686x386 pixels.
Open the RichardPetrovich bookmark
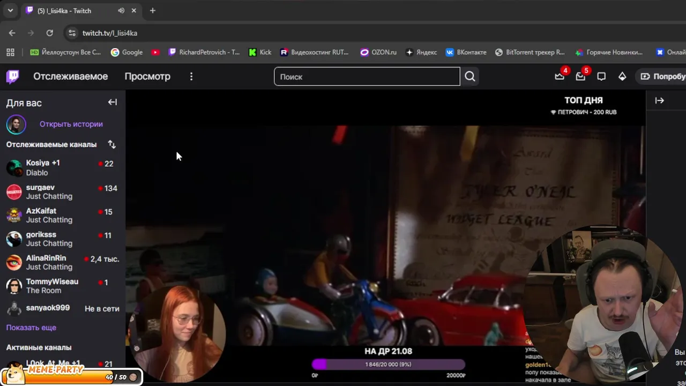point(204,52)
